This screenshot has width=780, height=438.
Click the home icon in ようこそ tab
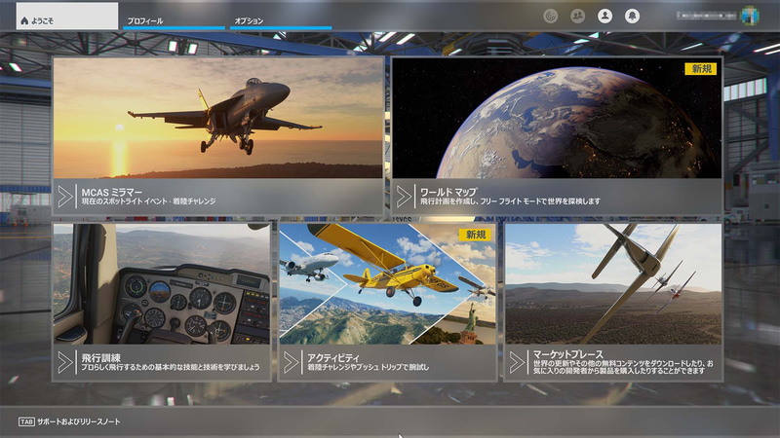[x=24, y=20]
